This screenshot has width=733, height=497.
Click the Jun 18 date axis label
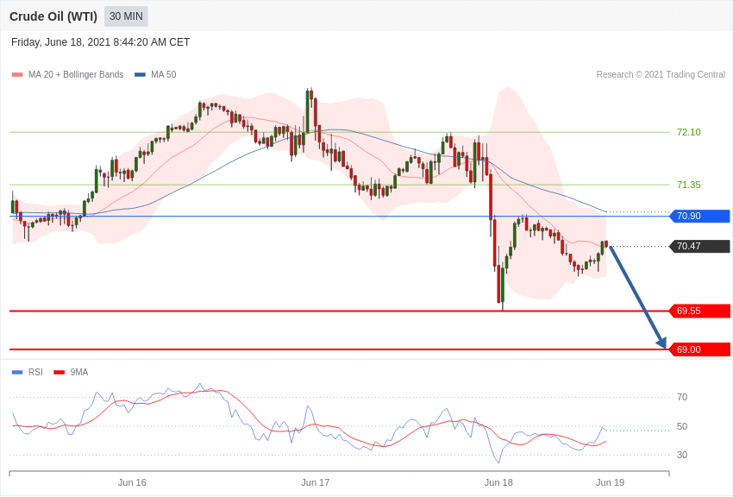pyautogui.click(x=498, y=482)
